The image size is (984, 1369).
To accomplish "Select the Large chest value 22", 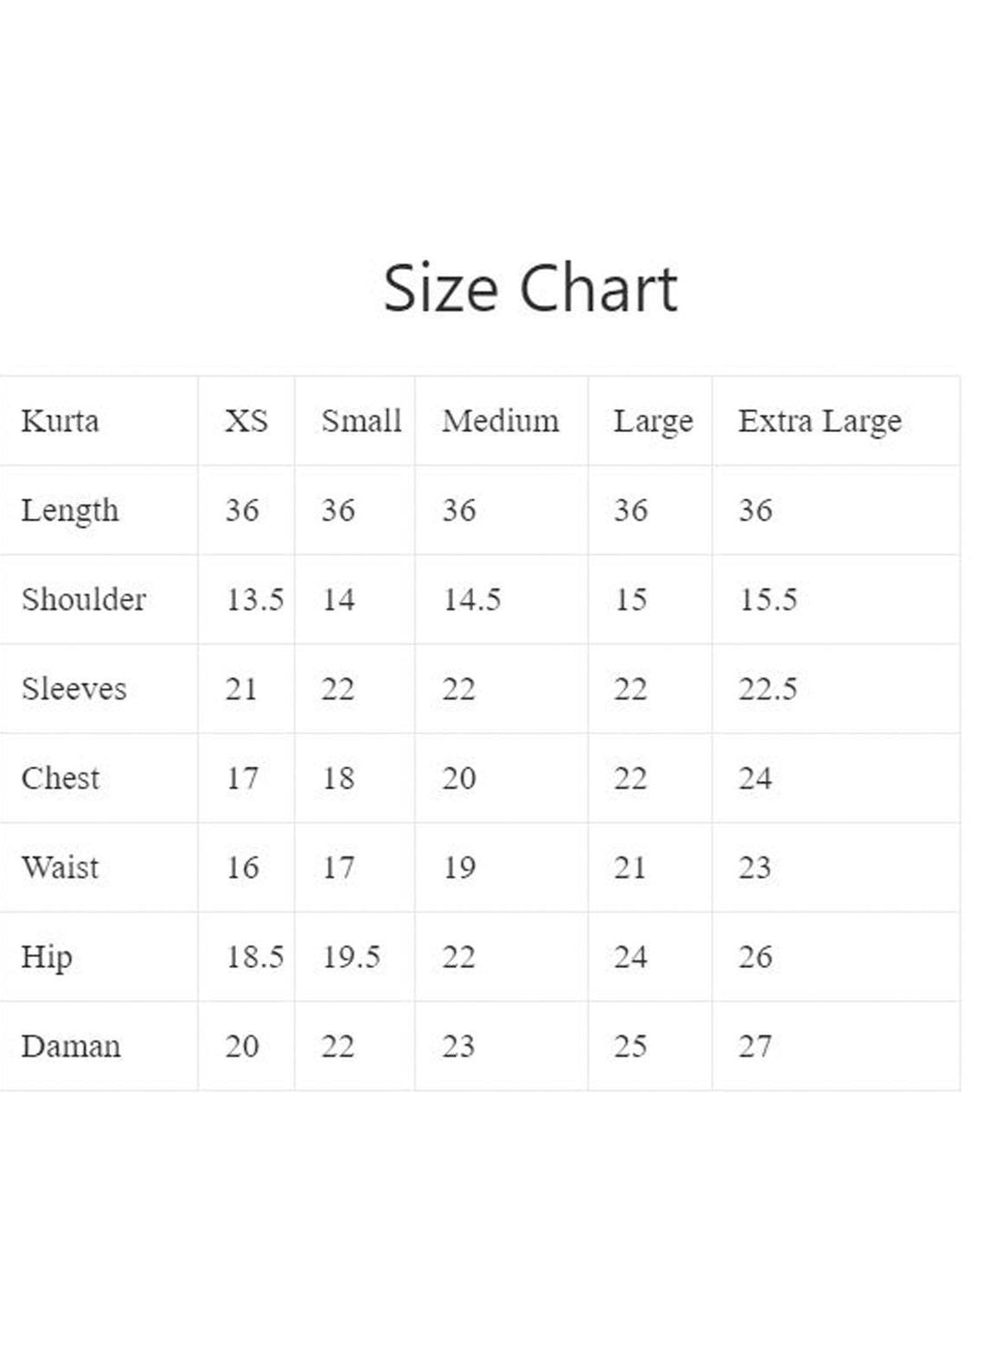I will coord(630,778).
